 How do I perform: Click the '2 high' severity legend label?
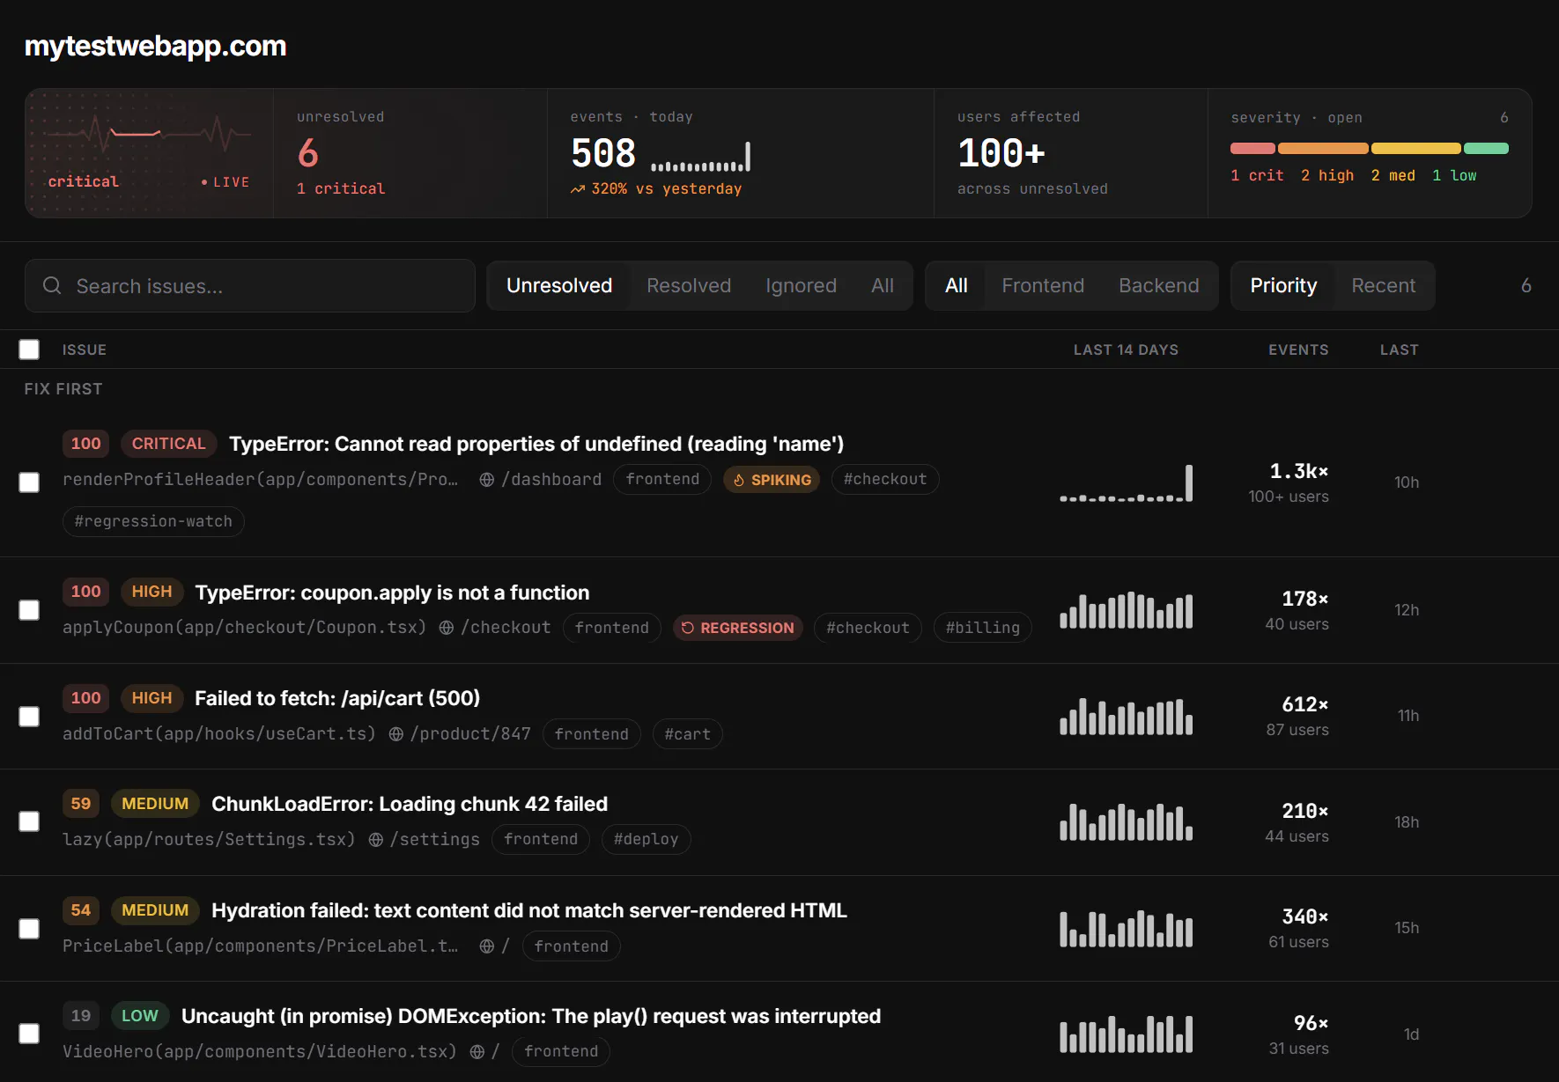tap(1327, 175)
